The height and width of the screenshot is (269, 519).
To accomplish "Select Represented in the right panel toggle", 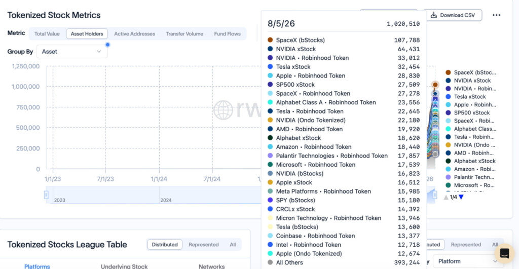I will (x=466, y=245).
